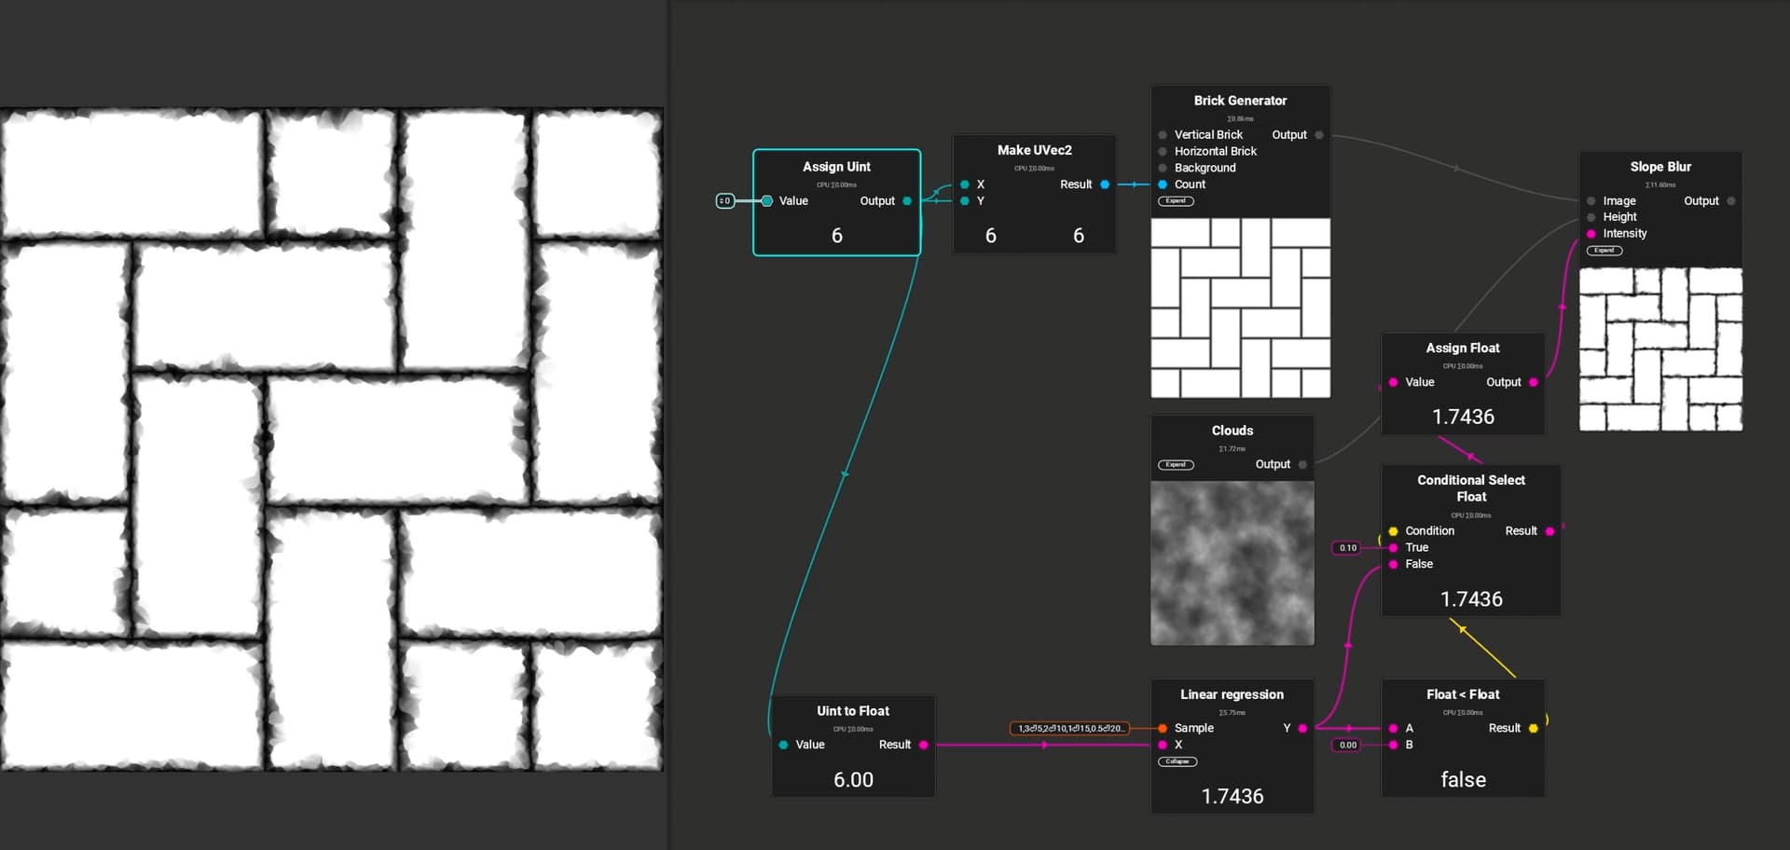Click the Intensity socket on Slope Blur
The height and width of the screenshot is (850, 1790).
click(x=1591, y=234)
